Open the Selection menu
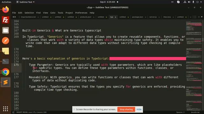Viewport: 204px width, 114px height. click(29, 13)
